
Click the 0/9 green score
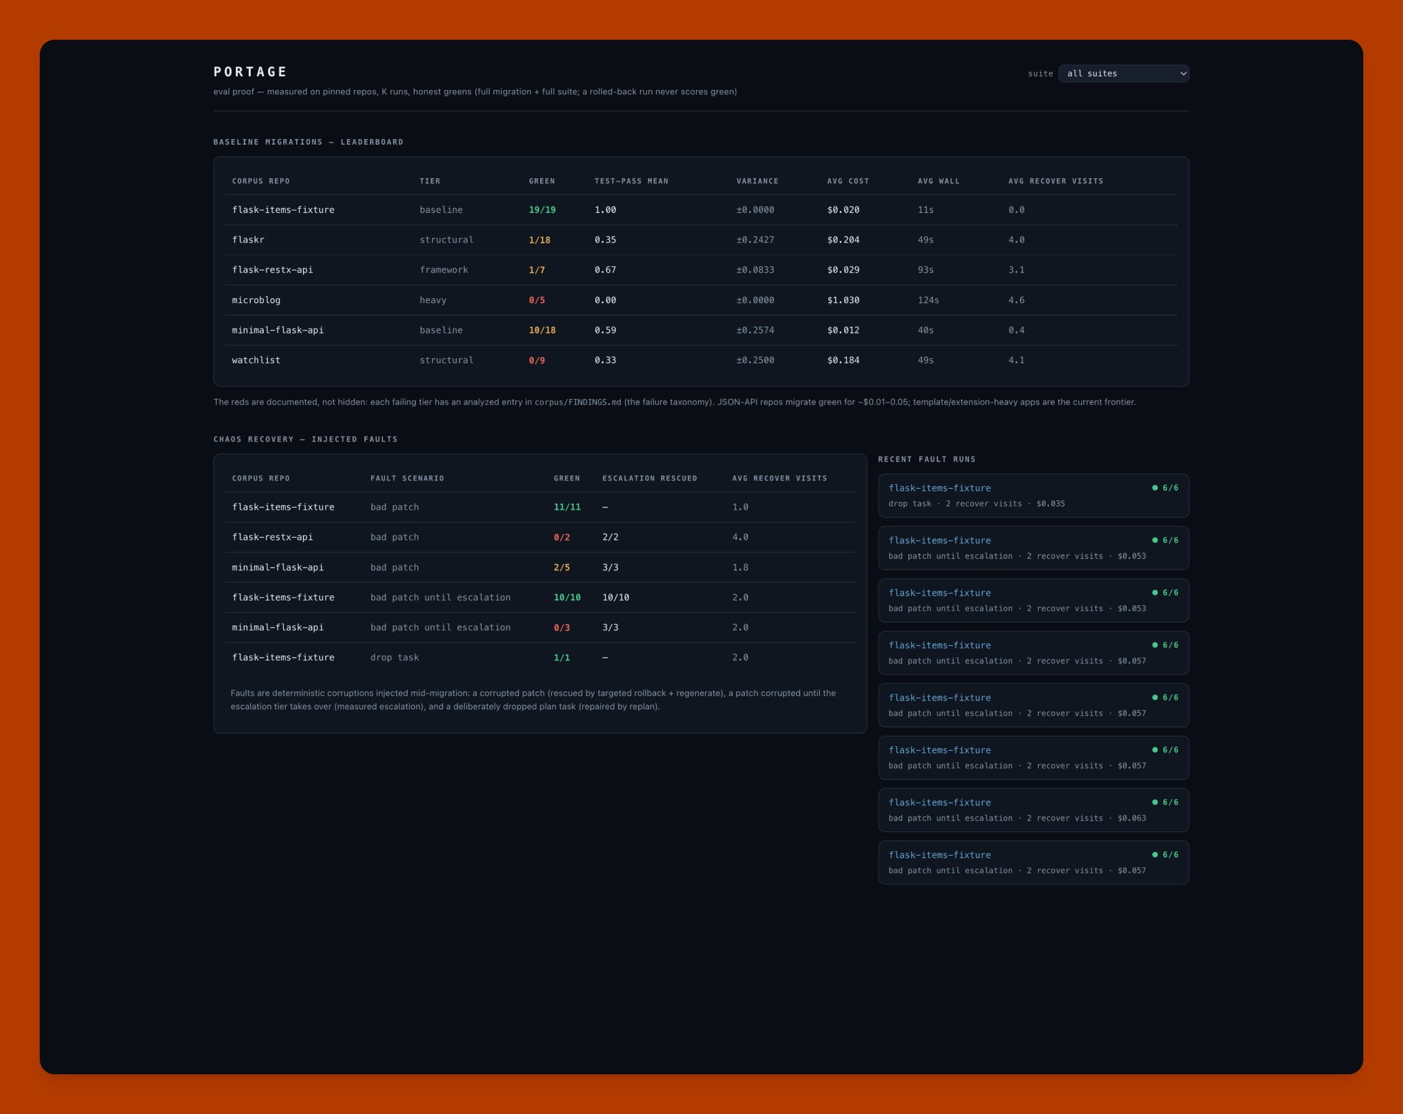point(537,360)
